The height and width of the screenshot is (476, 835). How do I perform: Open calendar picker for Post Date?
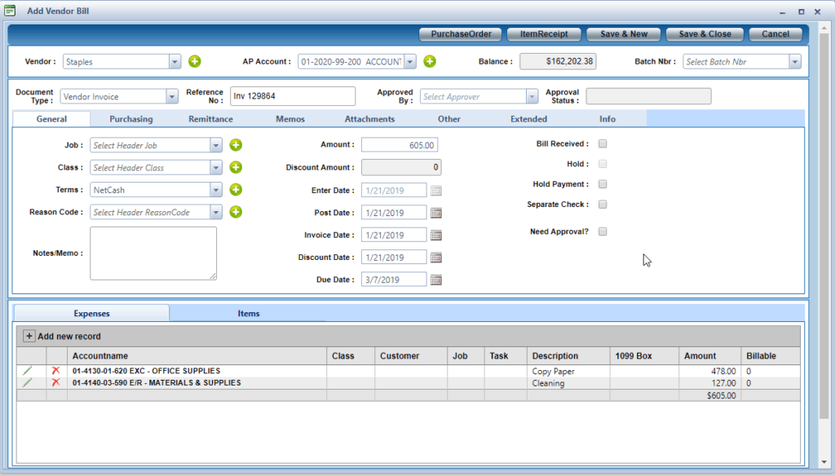tap(435, 213)
